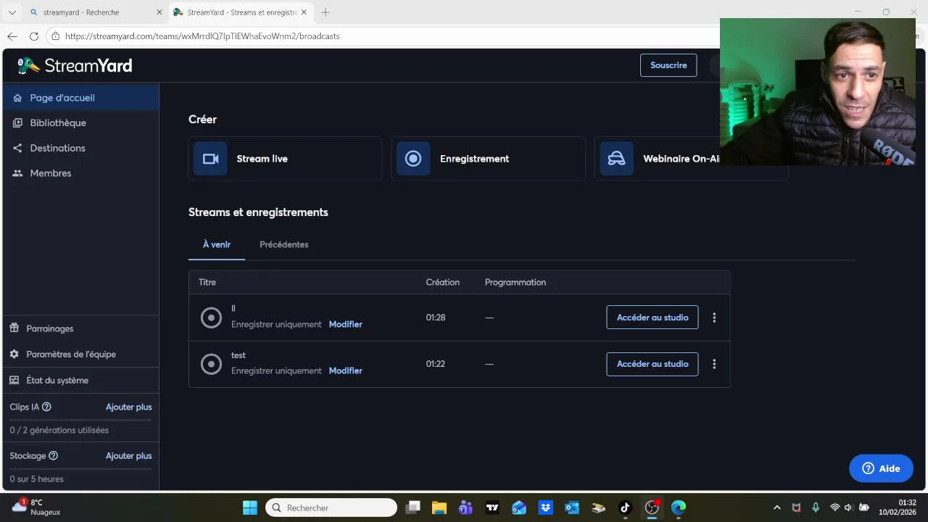Open TradingView from the taskbar
The height and width of the screenshot is (522, 928).
click(492, 507)
